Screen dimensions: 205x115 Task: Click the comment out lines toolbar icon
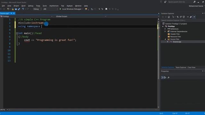click(99, 9)
